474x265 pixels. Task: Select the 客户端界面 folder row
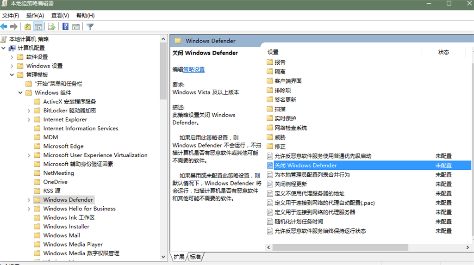288,80
